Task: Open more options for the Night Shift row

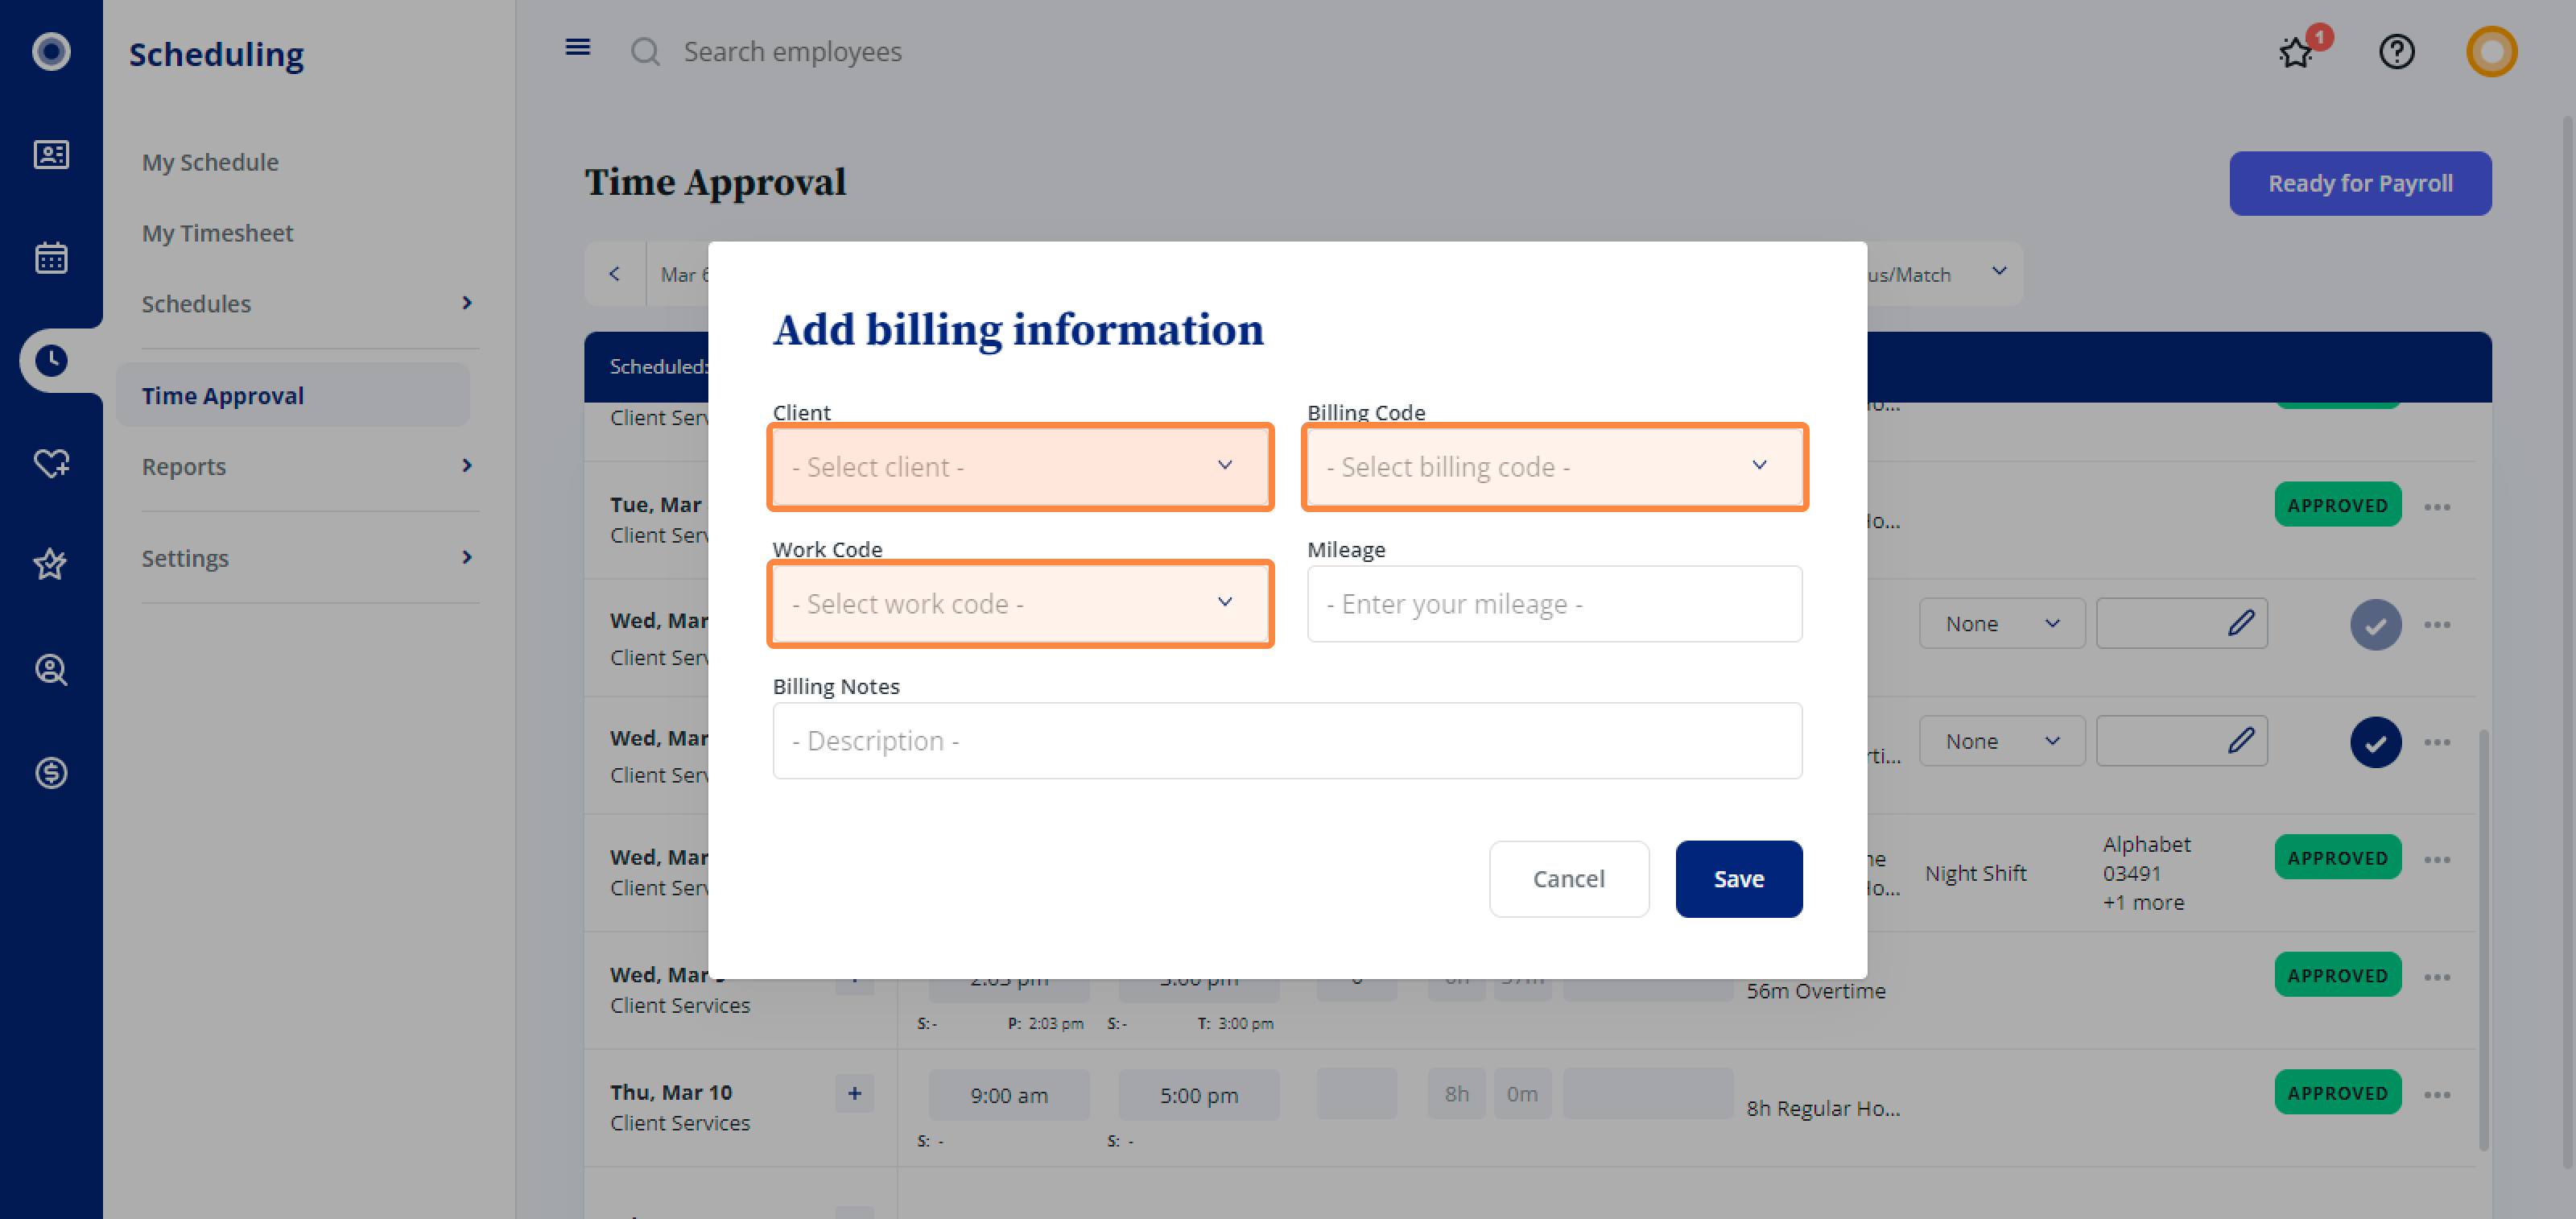Action: click(x=2437, y=860)
